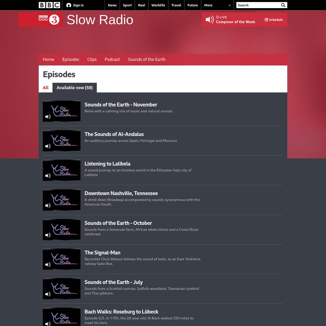Click the Sign in account icon
The height and width of the screenshot is (326, 326).
[x=68, y=5]
